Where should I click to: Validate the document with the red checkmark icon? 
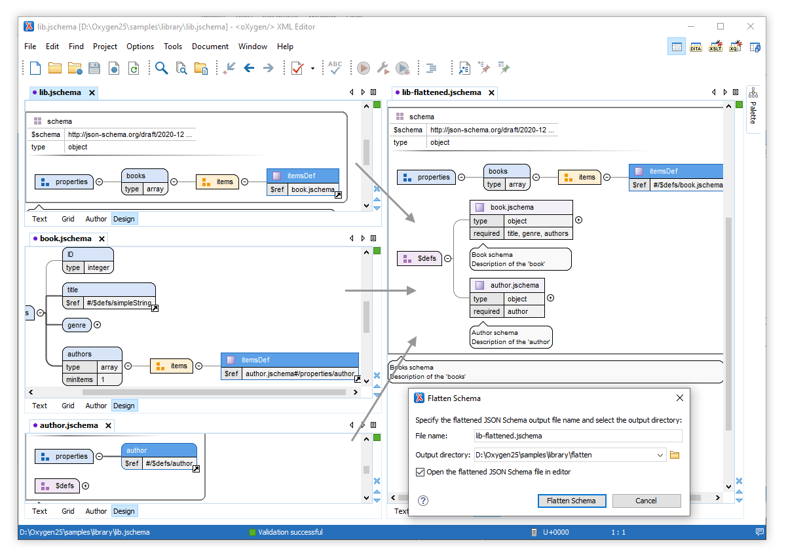pyautogui.click(x=297, y=68)
